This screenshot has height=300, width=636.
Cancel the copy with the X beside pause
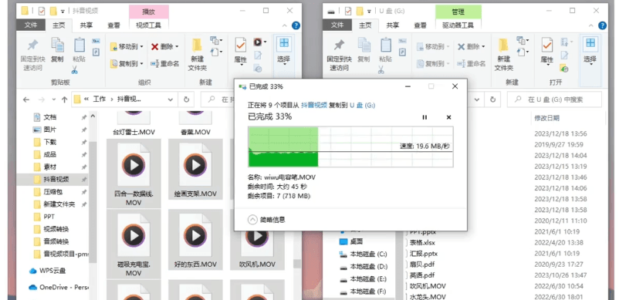tap(448, 117)
